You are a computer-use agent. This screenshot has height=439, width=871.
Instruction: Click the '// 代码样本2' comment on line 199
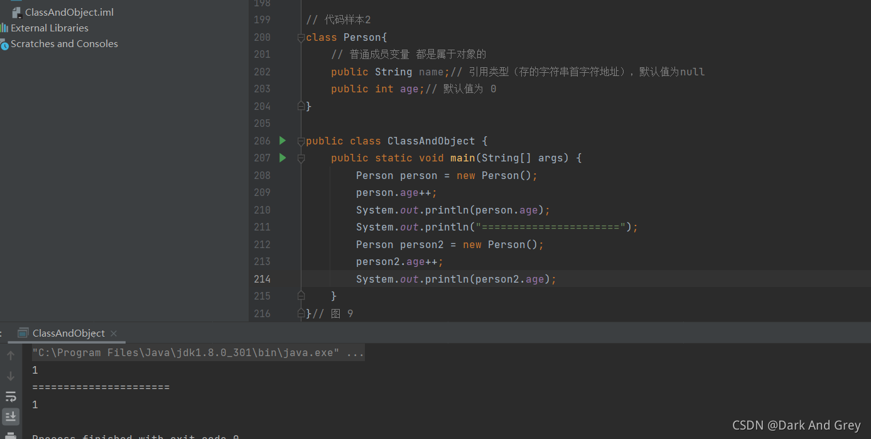[x=338, y=20]
